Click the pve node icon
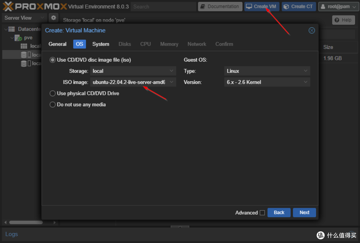Image resolution: width=360 pixels, height=243 pixels. point(18,38)
